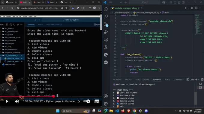204x114 pixels.
Task: Open Search view in VS Code activity bar
Action: tap(106, 16)
